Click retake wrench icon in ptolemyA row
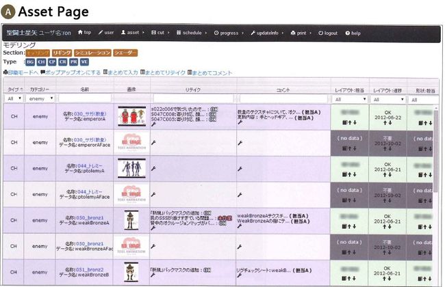Image resolution: width=445 pixels, height=287 pixels. pyautogui.click(x=153, y=169)
